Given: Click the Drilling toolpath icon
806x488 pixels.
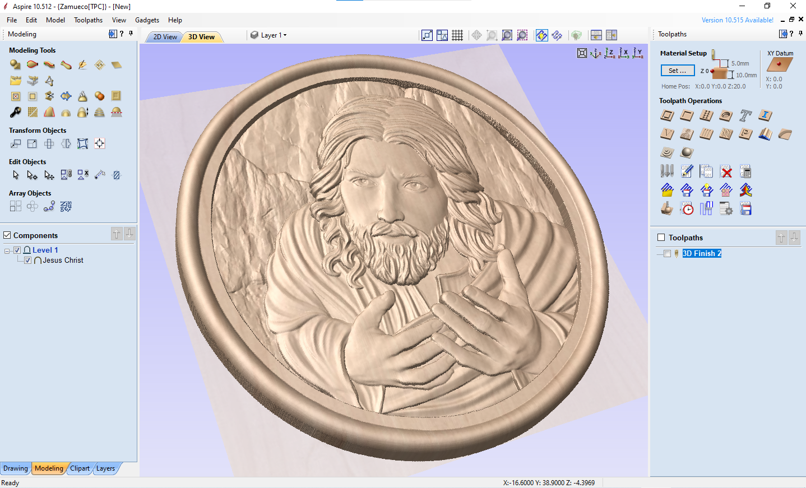Looking at the screenshot, I should pos(706,115).
